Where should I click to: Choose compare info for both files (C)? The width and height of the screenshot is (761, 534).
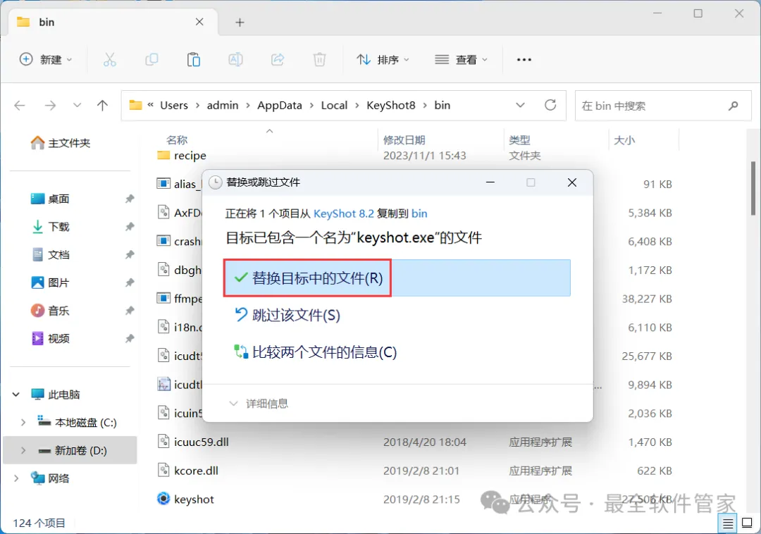(316, 352)
